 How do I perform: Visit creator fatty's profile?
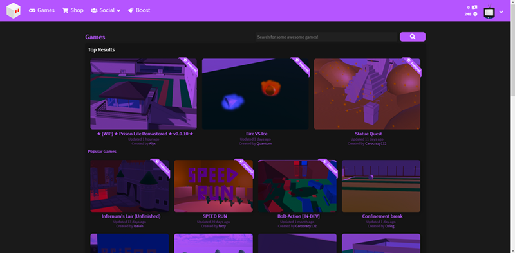(x=222, y=226)
